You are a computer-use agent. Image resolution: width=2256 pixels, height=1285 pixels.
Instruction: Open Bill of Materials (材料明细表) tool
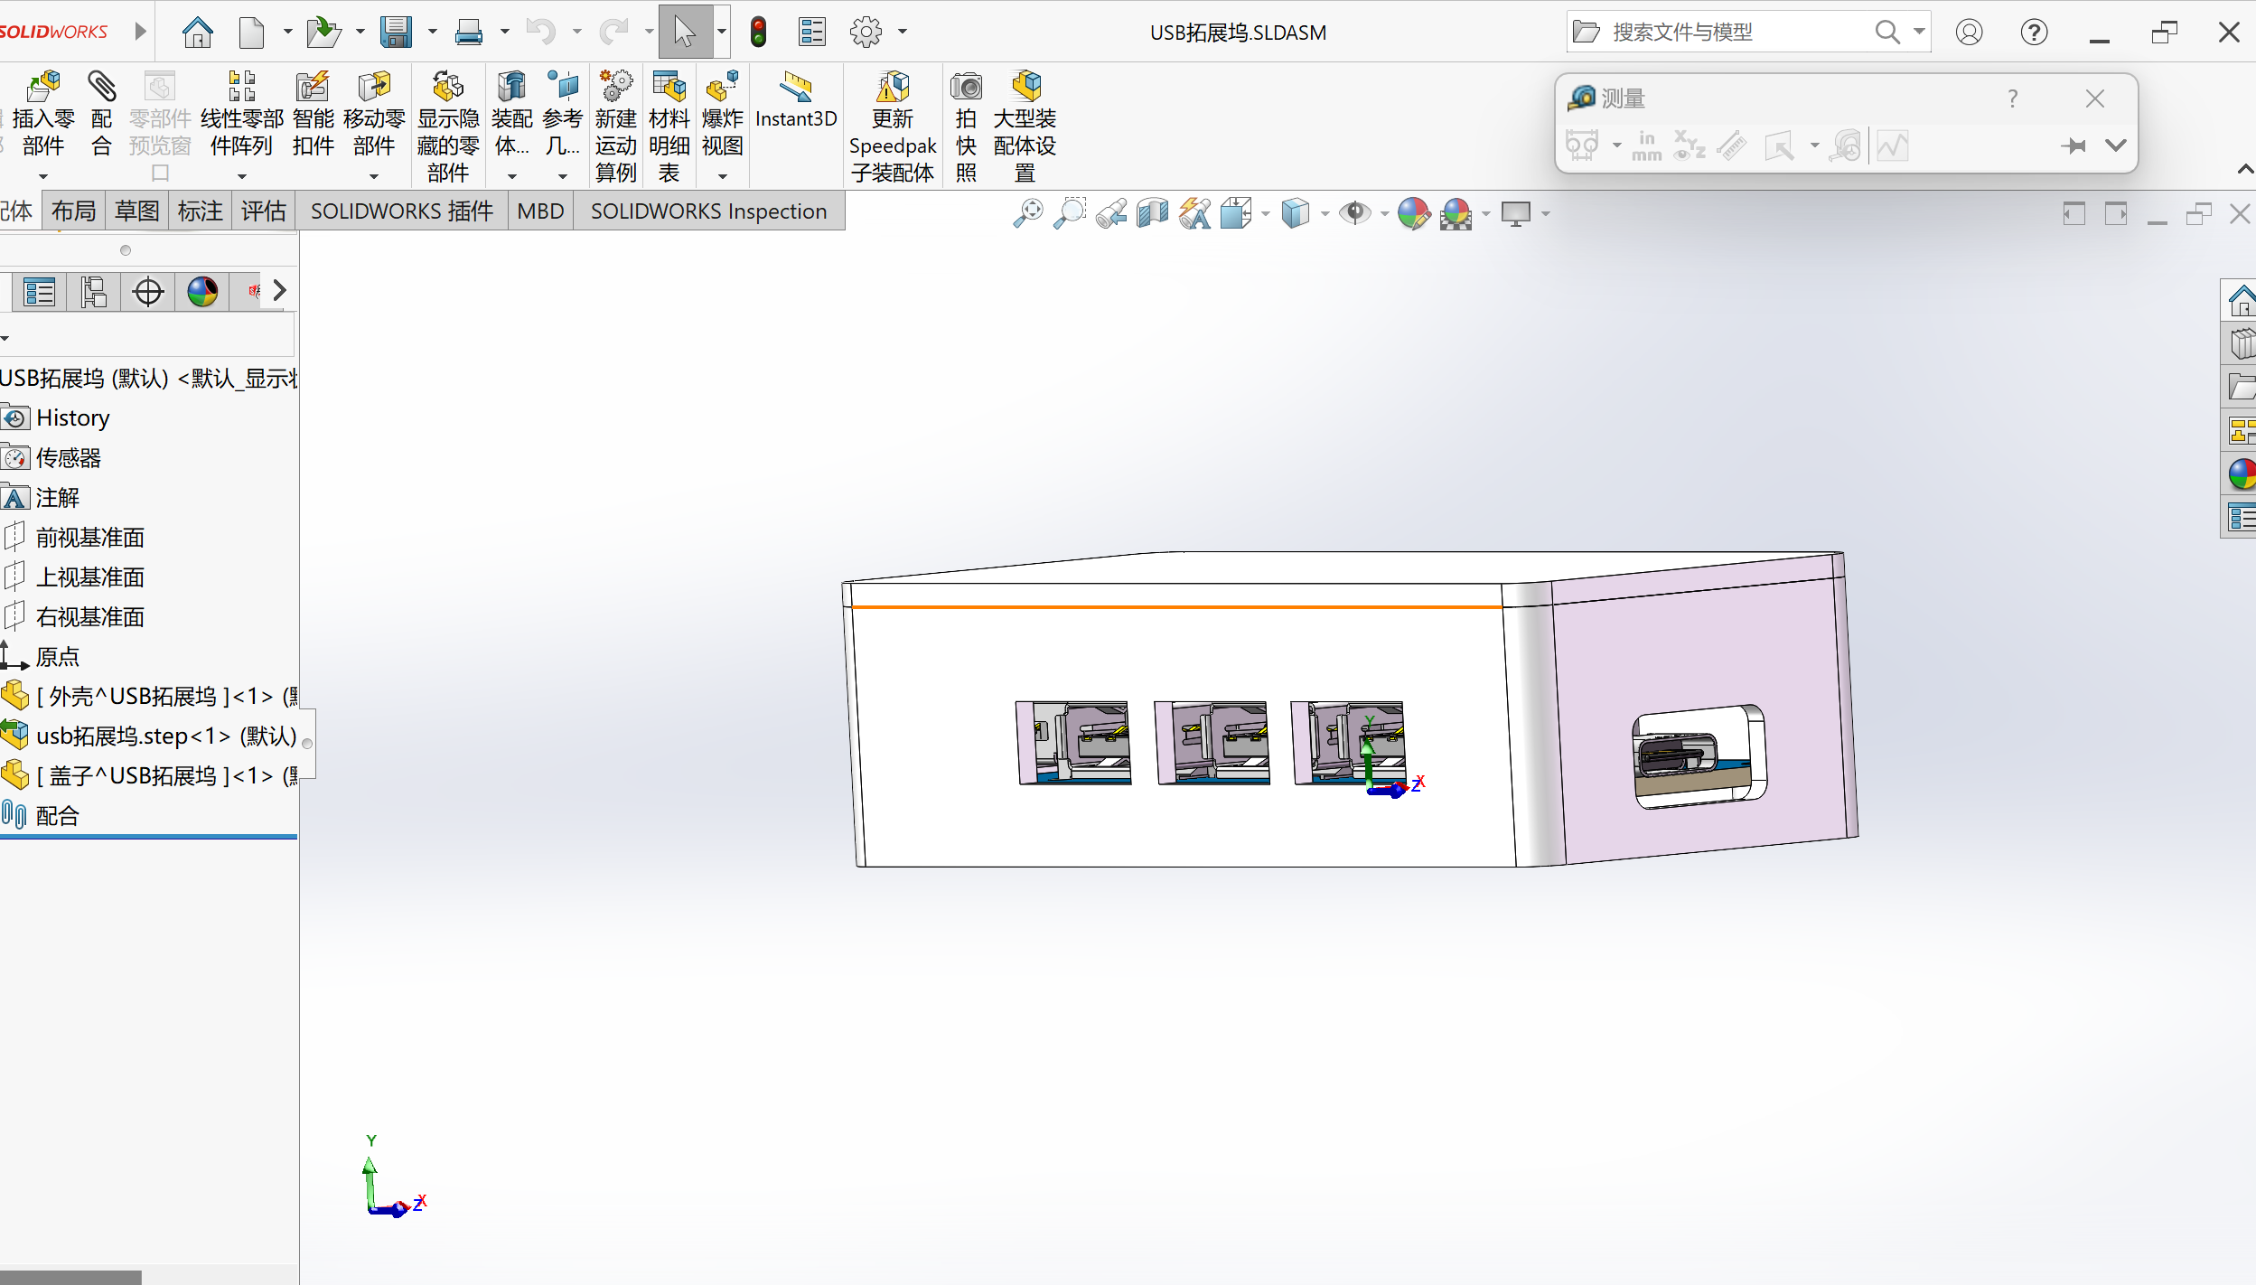point(669,88)
